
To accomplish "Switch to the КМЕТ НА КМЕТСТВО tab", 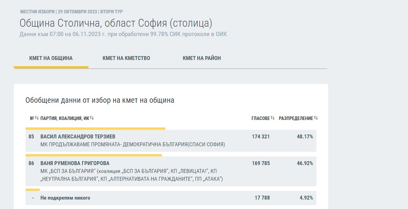I will (x=126, y=58).
